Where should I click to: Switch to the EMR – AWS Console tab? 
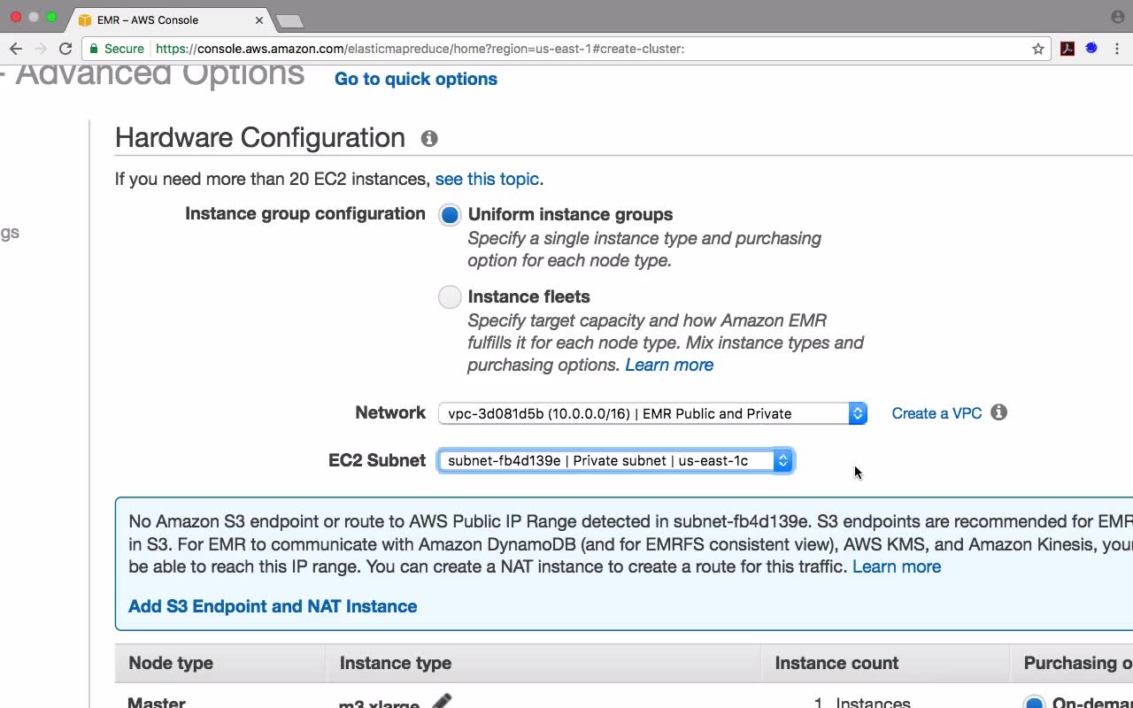click(159, 19)
